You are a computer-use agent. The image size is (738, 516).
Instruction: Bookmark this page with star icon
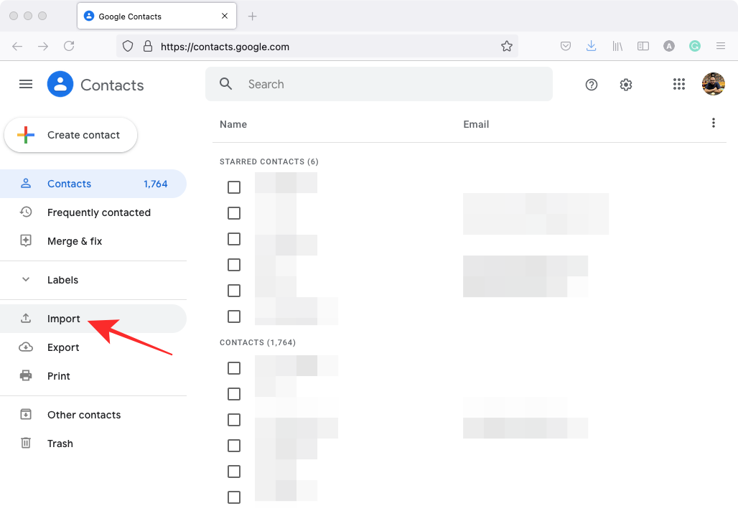(507, 47)
